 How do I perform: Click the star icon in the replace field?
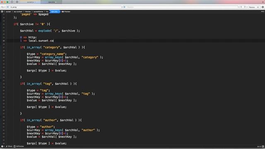124,7
